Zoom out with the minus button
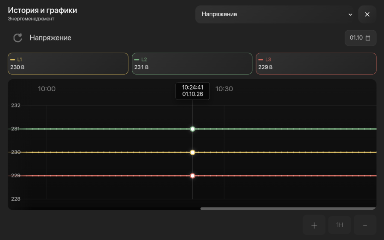This screenshot has height=240, width=384. click(365, 225)
